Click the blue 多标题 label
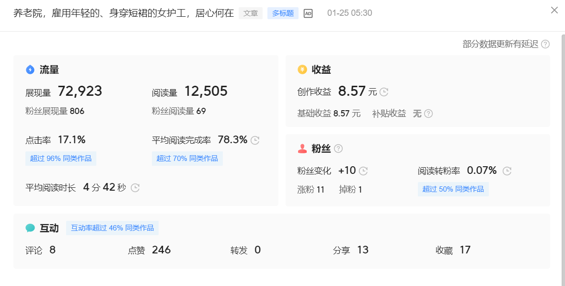The image size is (565, 286). (282, 13)
